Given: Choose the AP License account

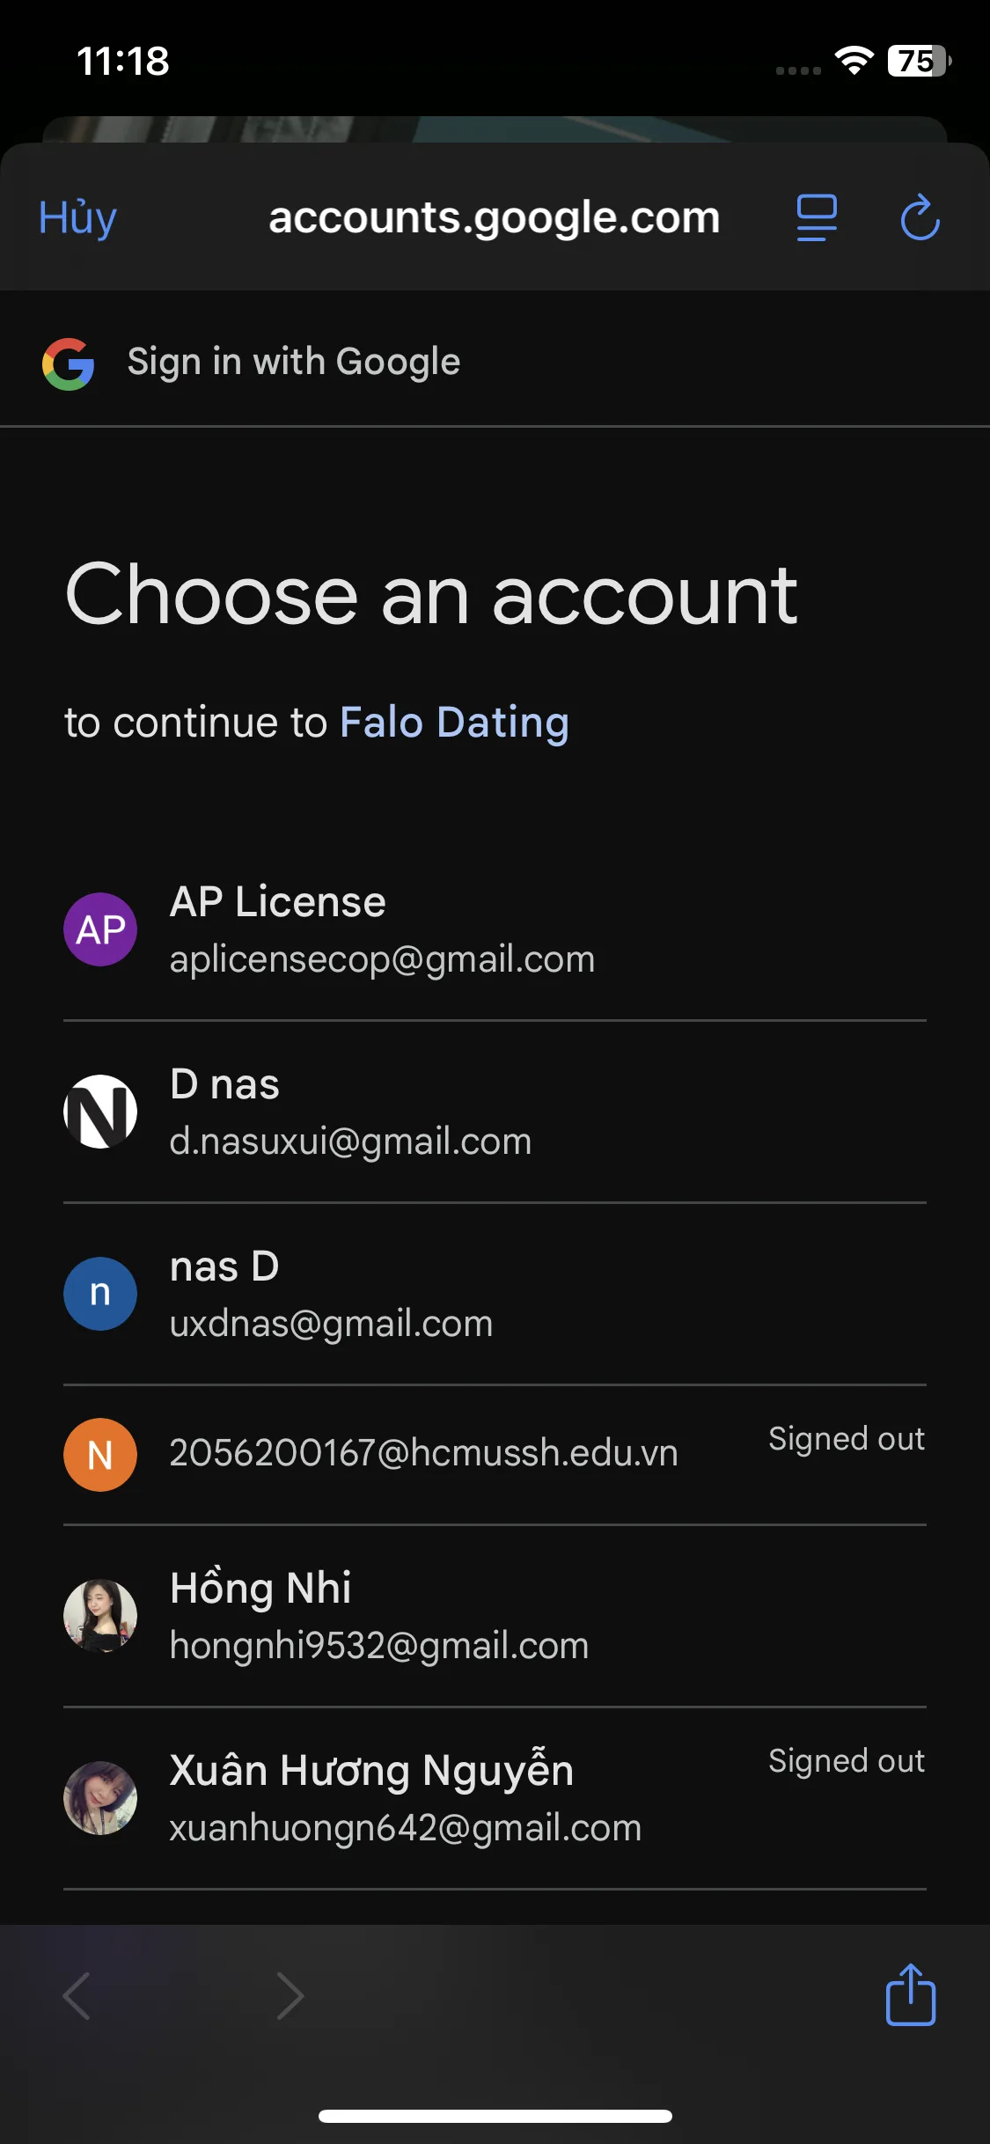Looking at the screenshot, I should click(x=383, y=929).
